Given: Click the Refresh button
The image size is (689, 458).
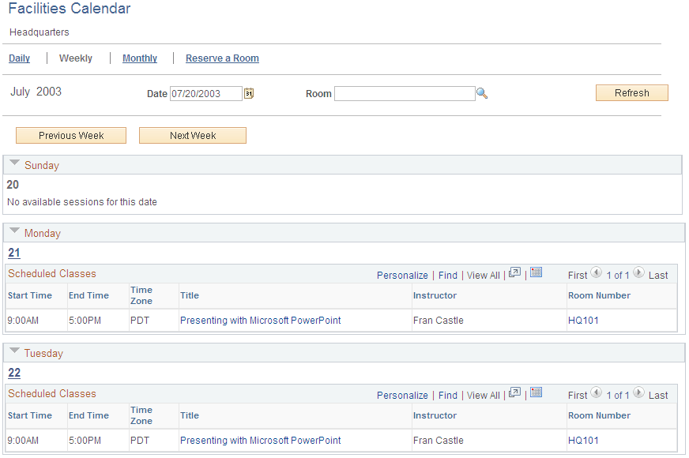Looking at the screenshot, I should pos(632,93).
